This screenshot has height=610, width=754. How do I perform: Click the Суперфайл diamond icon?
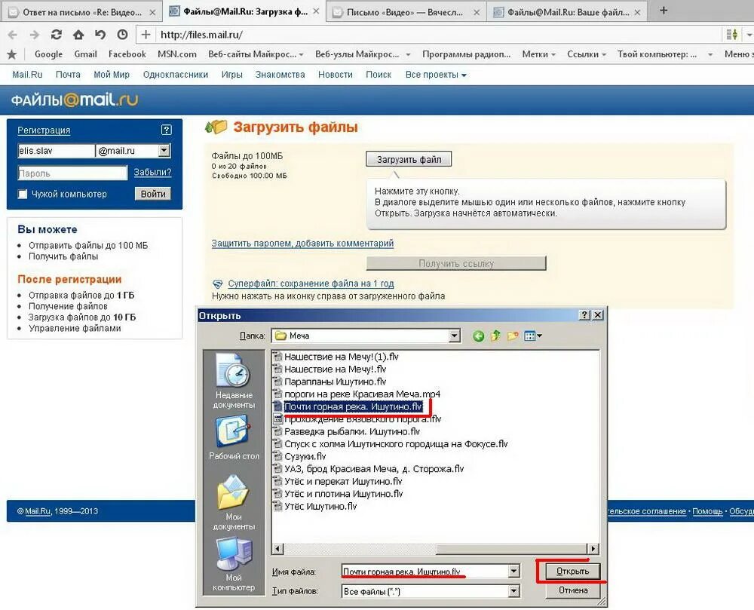coord(217,284)
